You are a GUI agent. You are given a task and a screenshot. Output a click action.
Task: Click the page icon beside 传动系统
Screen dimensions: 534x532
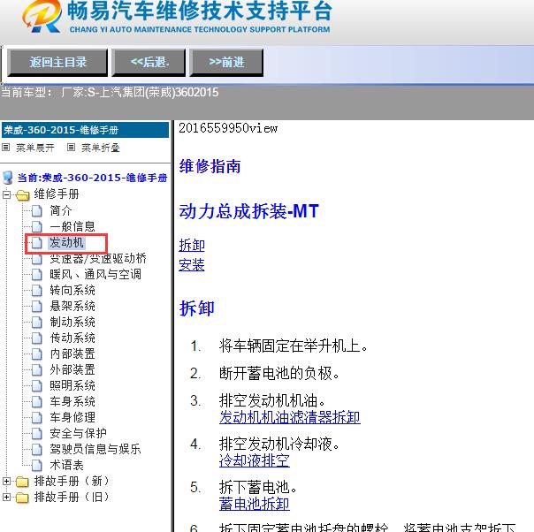(37, 338)
